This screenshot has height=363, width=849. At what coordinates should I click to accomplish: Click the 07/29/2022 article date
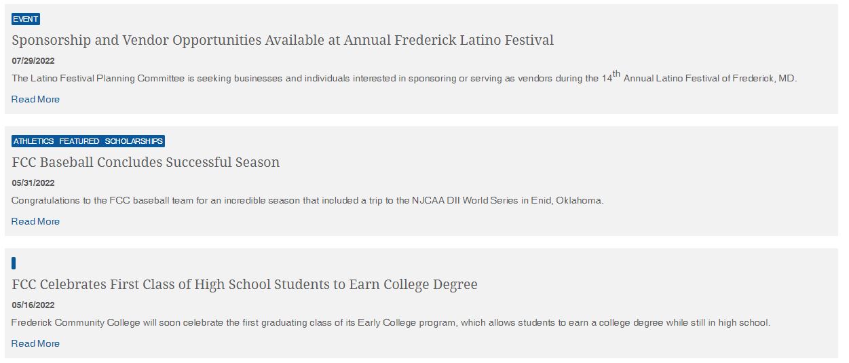tap(33, 60)
